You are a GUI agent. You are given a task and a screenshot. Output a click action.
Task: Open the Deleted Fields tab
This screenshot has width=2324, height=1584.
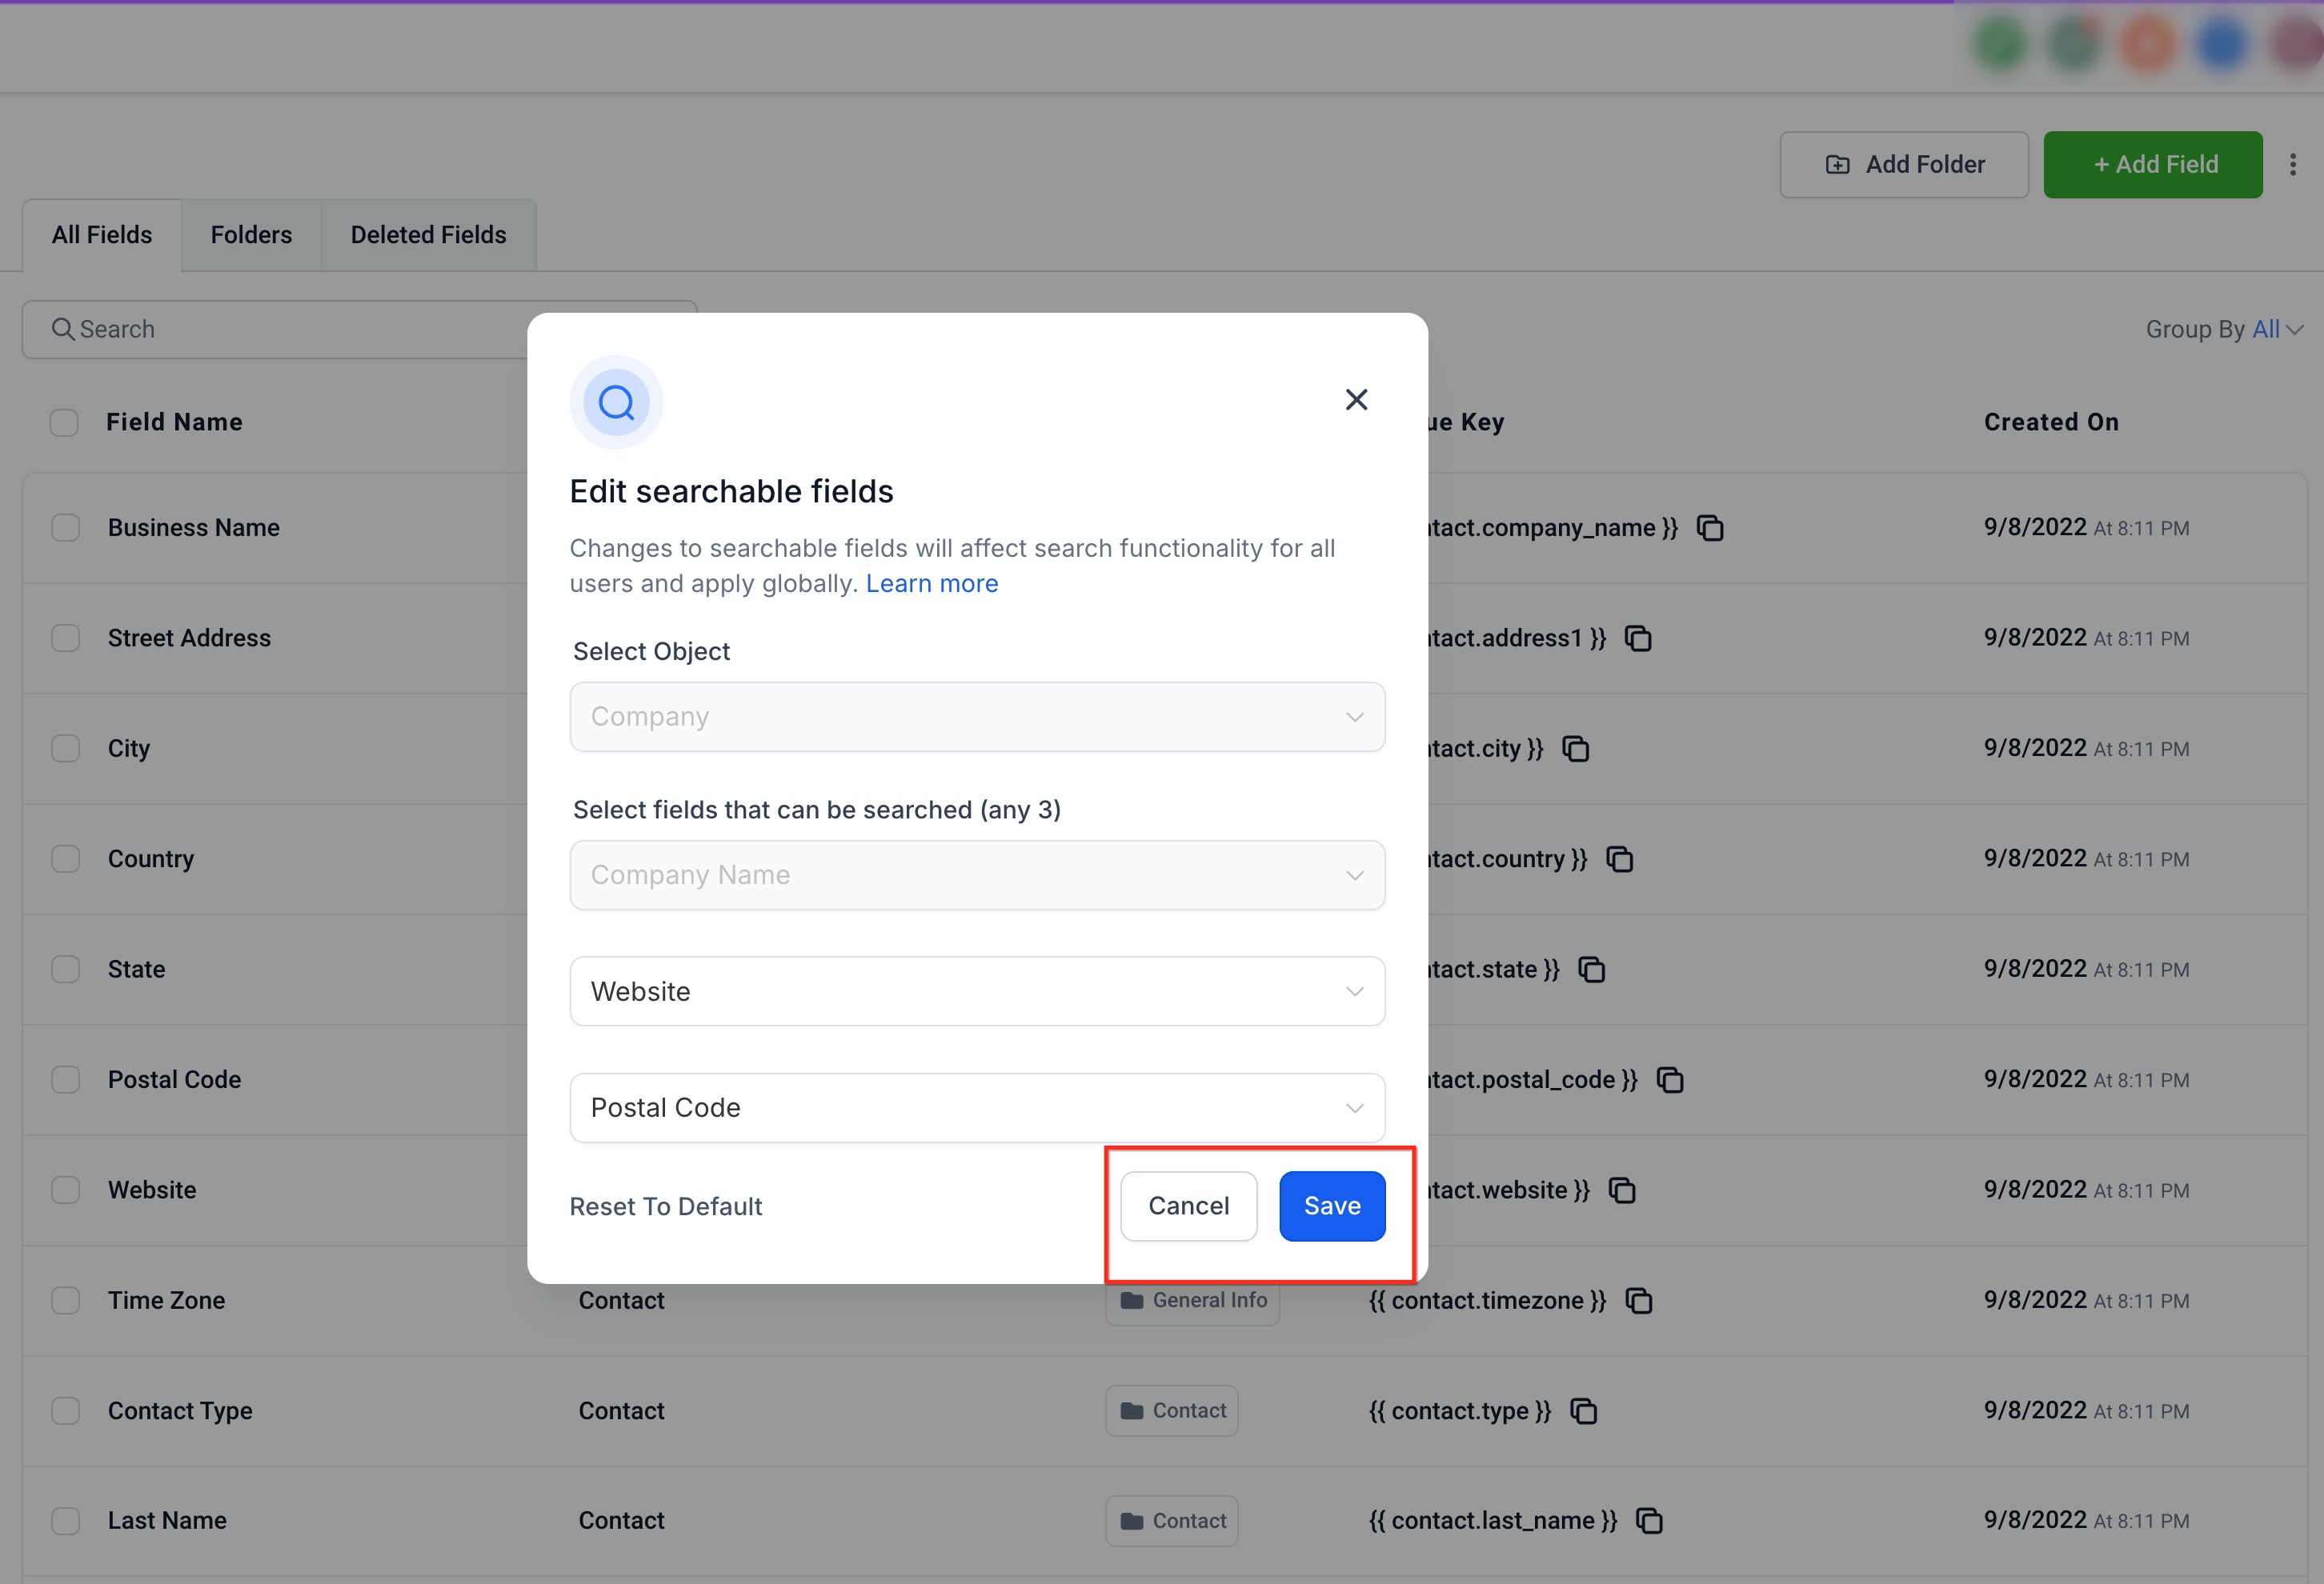[x=428, y=235]
